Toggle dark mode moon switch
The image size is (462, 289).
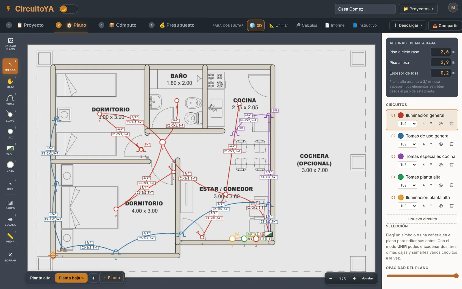coord(68,9)
